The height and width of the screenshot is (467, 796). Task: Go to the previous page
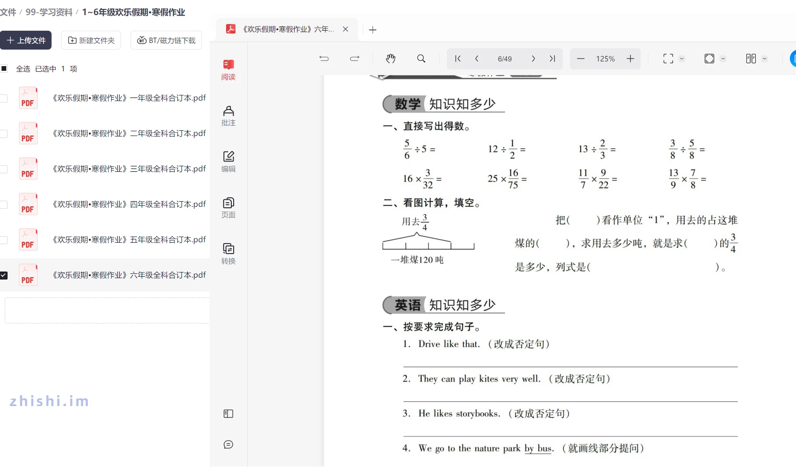477,59
